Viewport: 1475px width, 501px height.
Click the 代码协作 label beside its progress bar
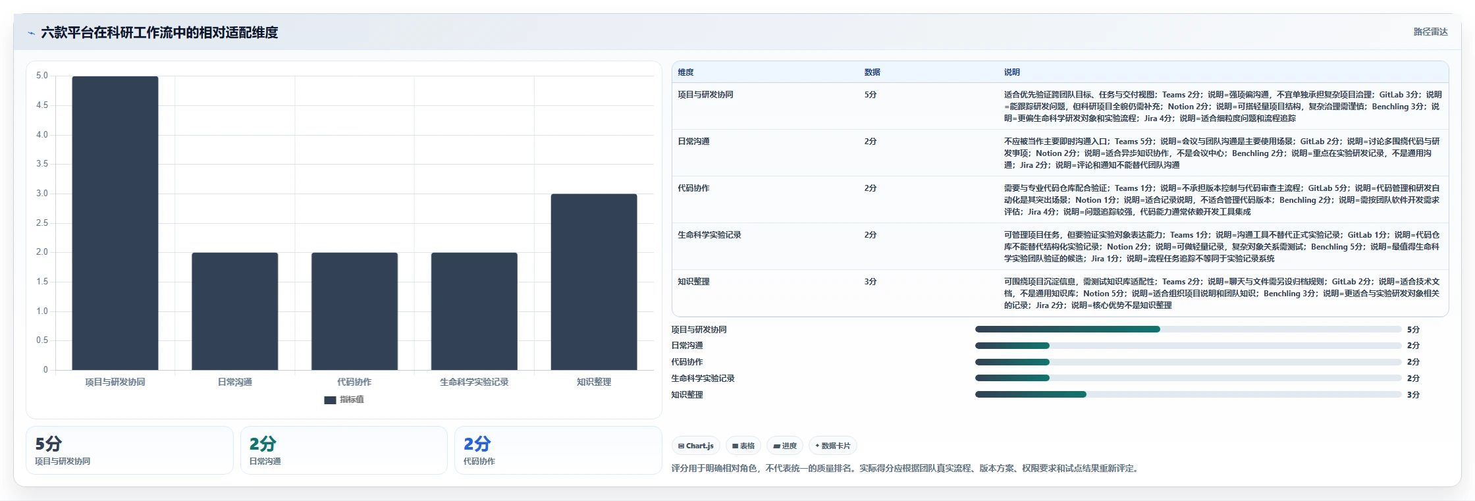pos(687,362)
